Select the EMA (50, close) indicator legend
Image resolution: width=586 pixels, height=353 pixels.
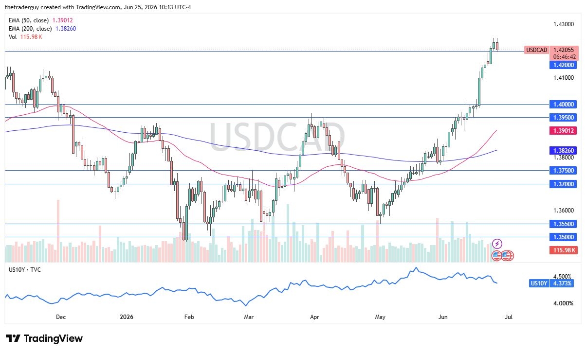tap(41, 20)
